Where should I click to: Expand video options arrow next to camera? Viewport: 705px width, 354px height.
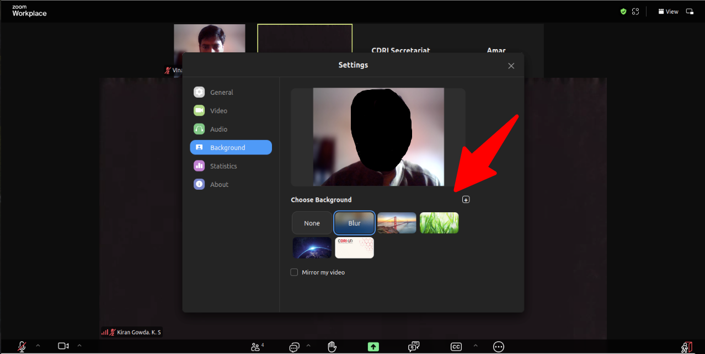click(x=79, y=345)
